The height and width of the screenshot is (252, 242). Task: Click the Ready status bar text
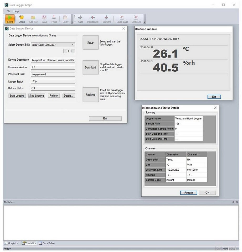[x=7, y=249]
